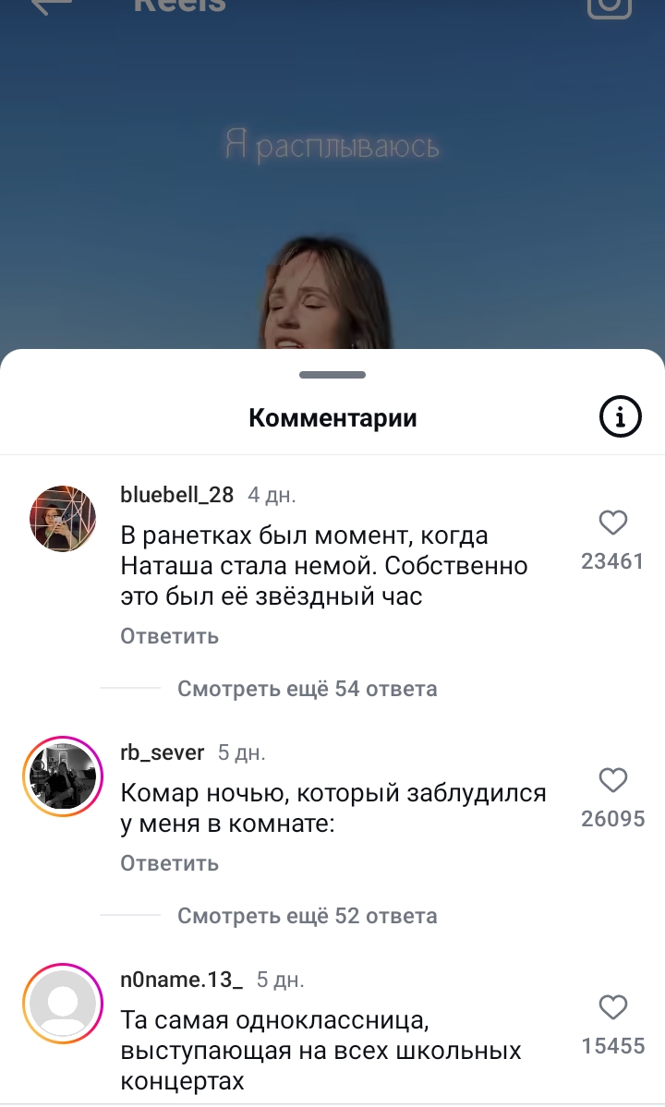
Task: Open the n0name.13_ username link
Action: coord(181,980)
